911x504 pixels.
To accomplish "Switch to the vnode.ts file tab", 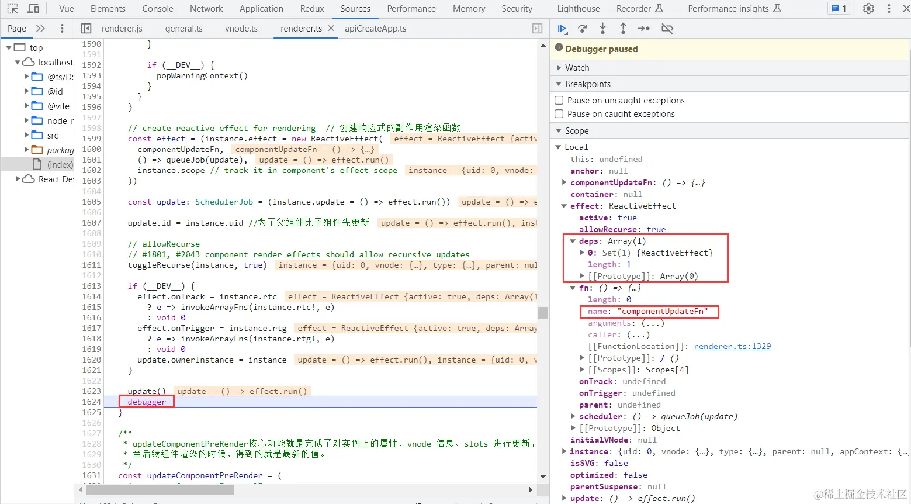I will tap(241, 29).
